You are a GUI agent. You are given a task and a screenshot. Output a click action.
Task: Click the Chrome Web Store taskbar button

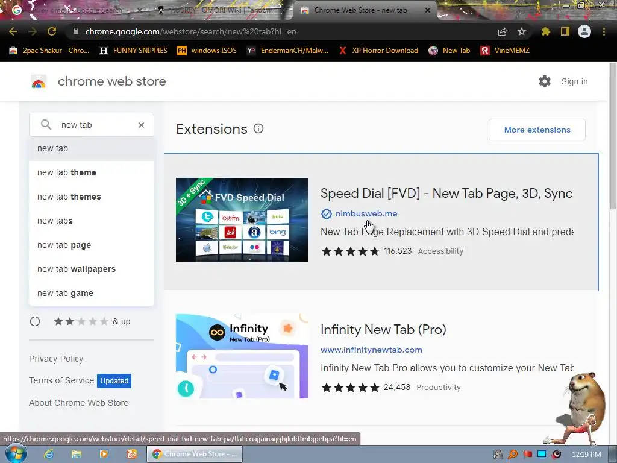click(x=195, y=454)
